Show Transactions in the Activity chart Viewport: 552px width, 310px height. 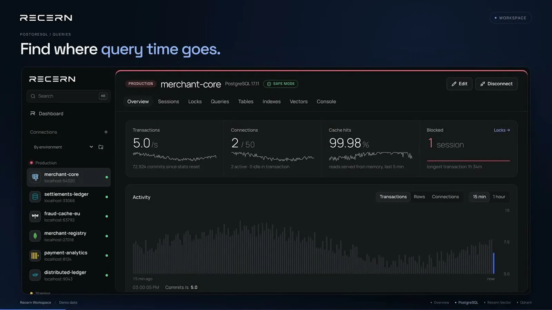pos(393,197)
